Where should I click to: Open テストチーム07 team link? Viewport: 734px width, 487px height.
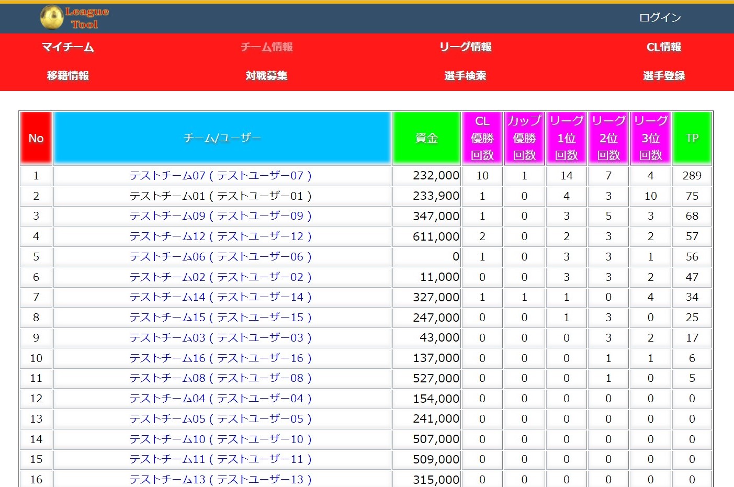220,176
